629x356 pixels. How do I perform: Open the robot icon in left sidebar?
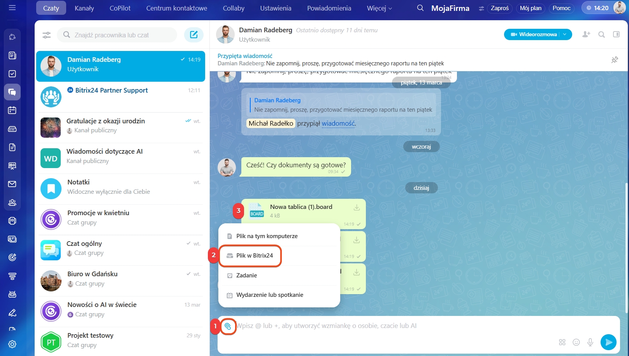coord(12,294)
